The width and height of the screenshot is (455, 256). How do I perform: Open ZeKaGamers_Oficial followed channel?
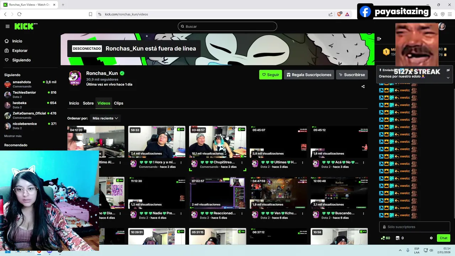tap(30, 115)
